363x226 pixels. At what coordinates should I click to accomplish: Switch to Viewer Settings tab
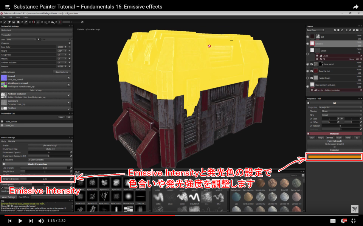tap(8, 197)
